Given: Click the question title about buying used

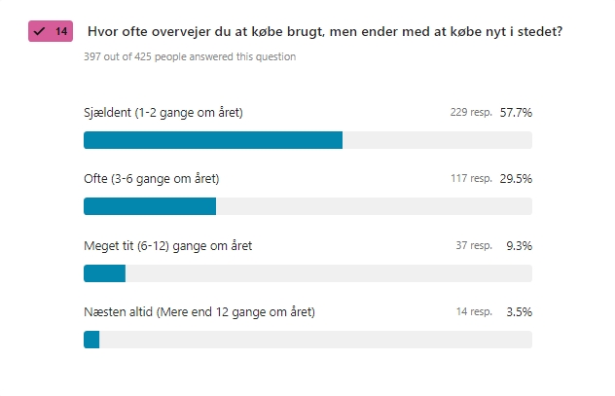Looking at the screenshot, I should [x=325, y=31].
